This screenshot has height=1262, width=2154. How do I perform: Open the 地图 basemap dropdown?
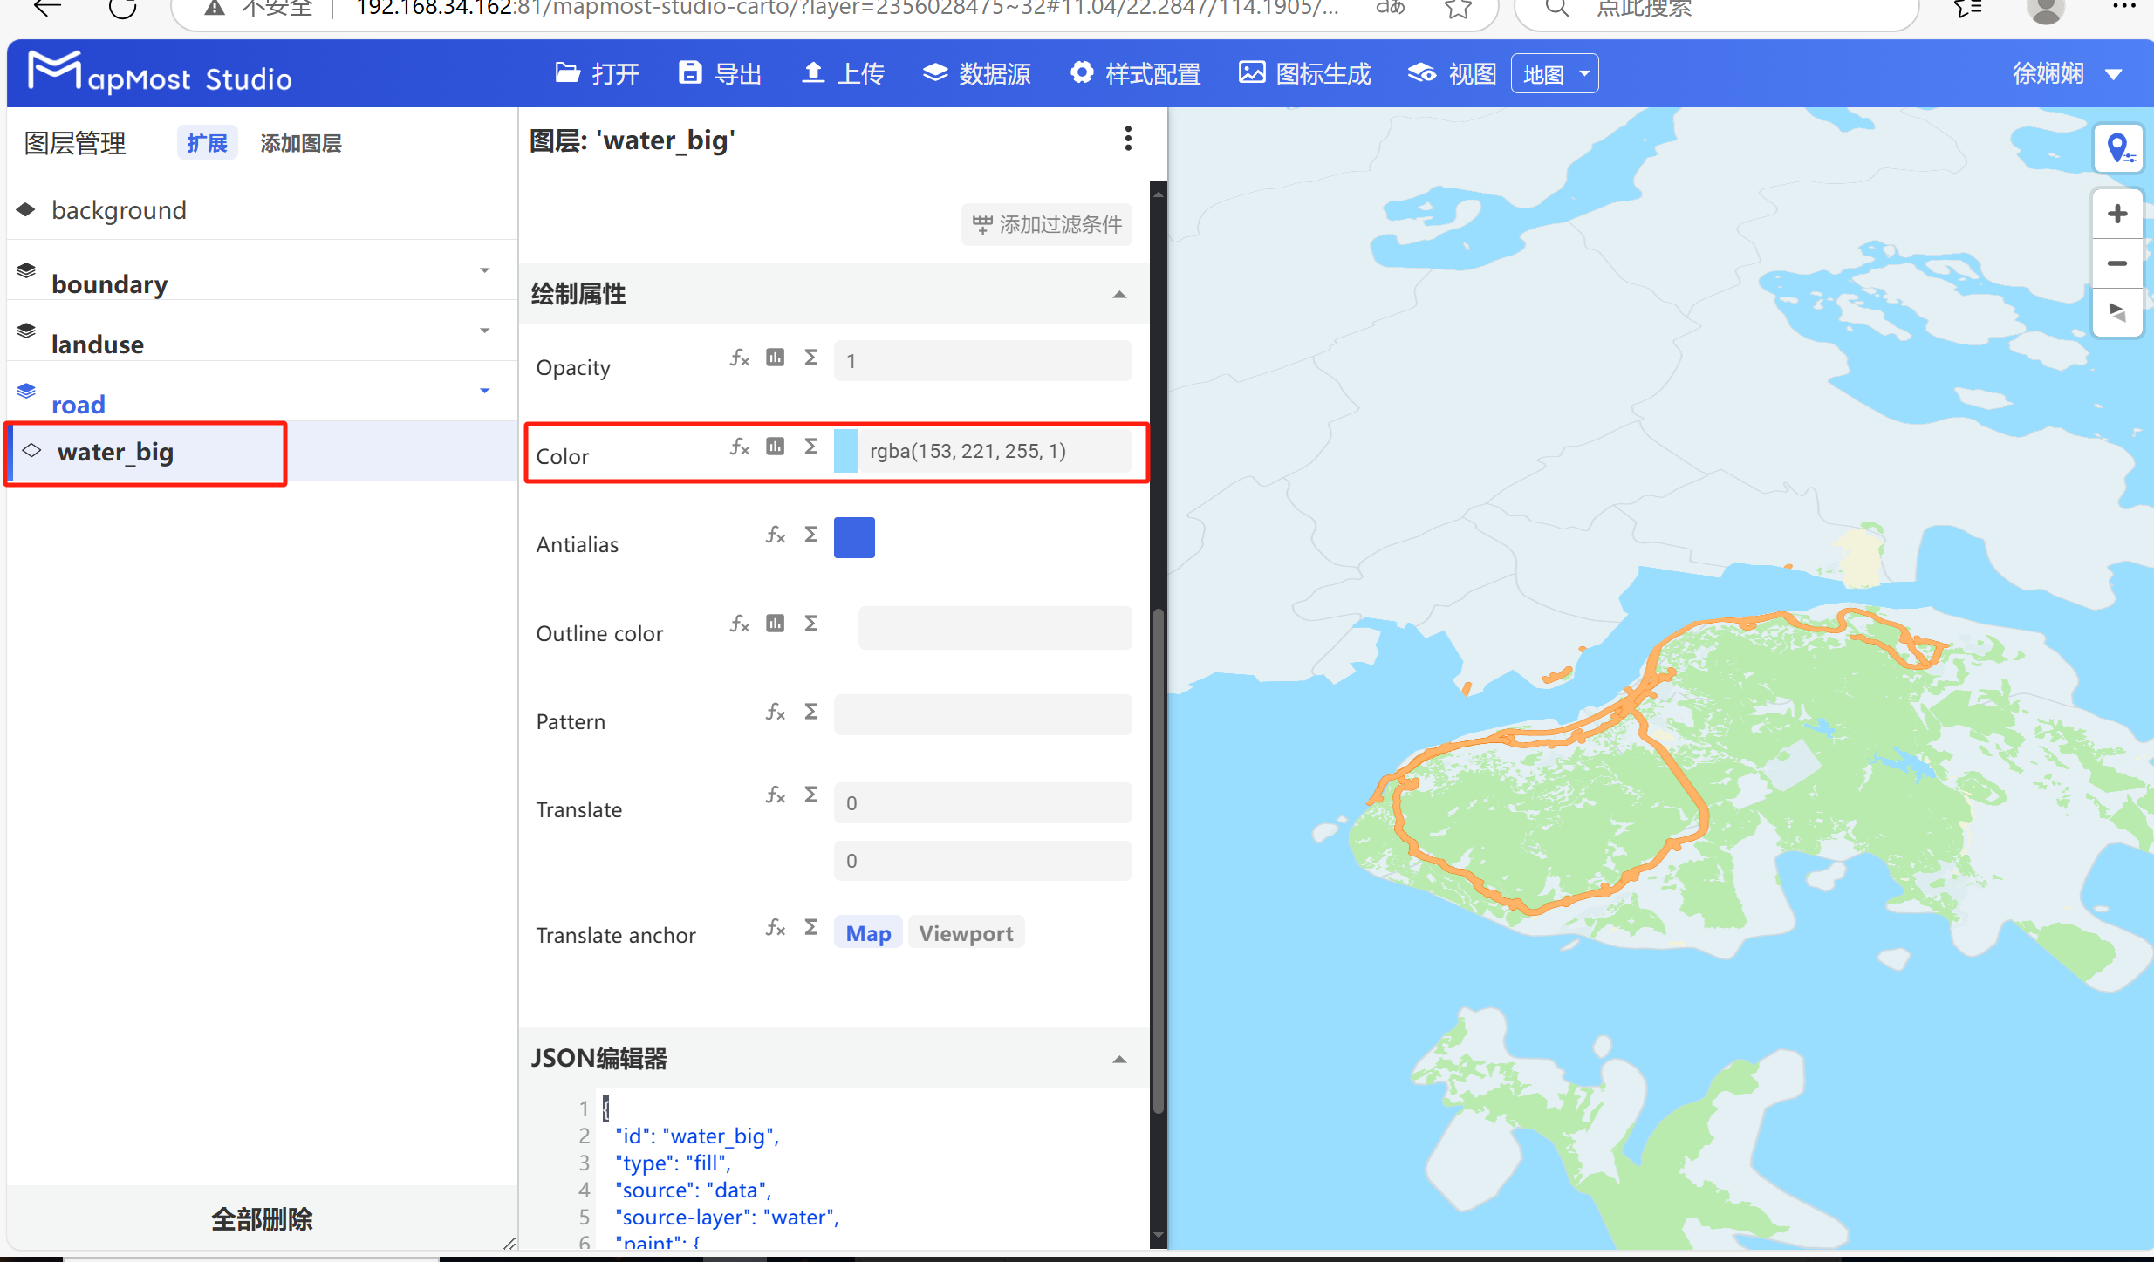[1554, 73]
